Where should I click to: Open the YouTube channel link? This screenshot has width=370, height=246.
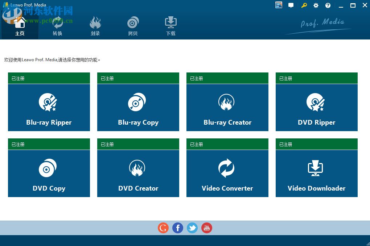click(207, 228)
